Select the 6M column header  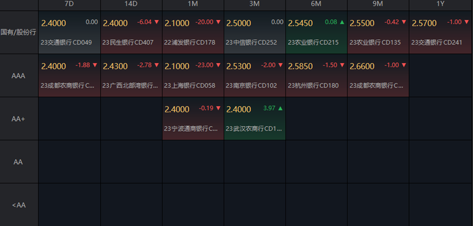pyautogui.click(x=317, y=4)
